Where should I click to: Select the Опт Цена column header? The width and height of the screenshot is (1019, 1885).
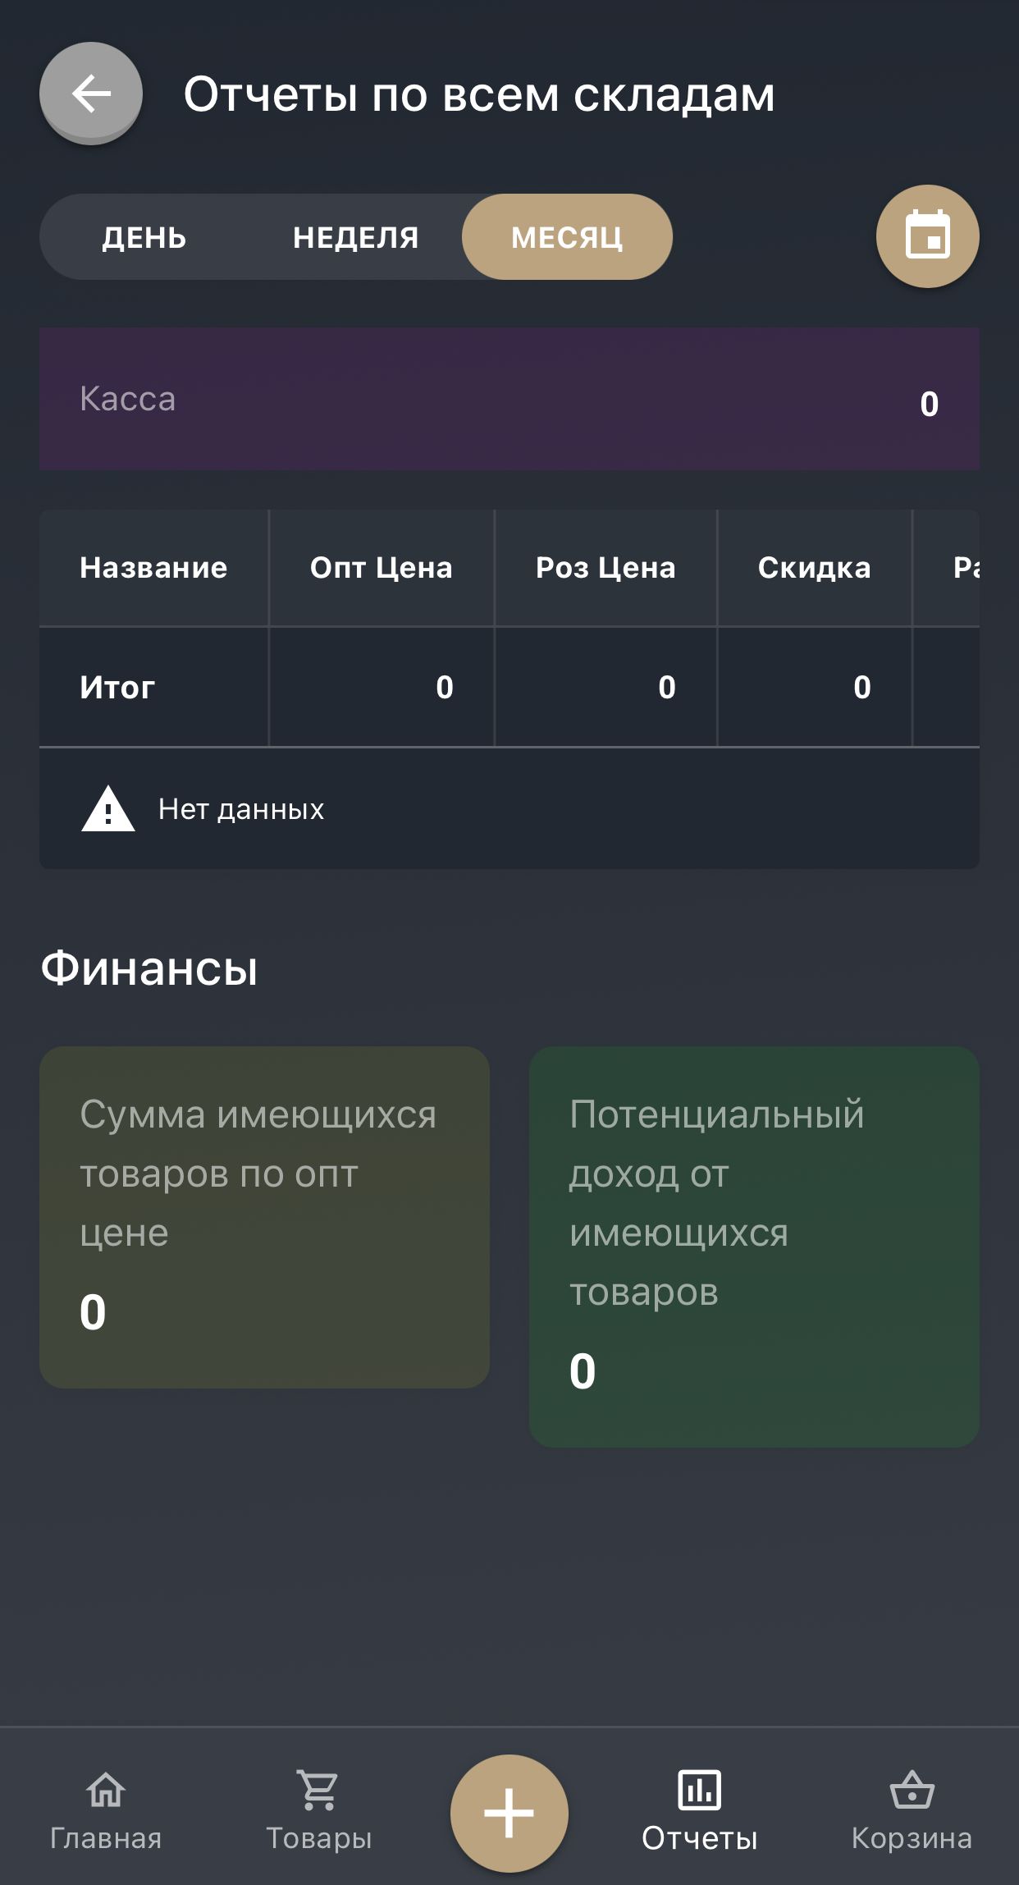pos(381,567)
